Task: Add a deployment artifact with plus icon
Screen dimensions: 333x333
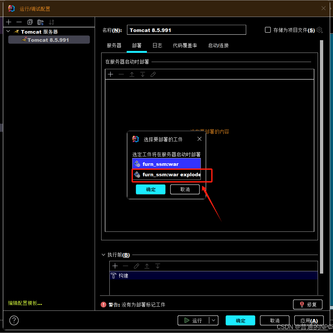Action: point(110,74)
